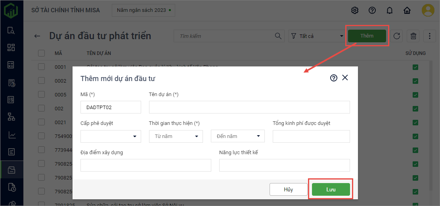Open the Đến năm year dropdown
440x206 pixels.
click(x=237, y=136)
